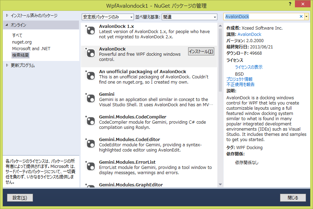The width and height of the screenshot is (313, 209).
Task: Select the Gemini.Modules.CodeEditor package title
Action: (130, 139)
